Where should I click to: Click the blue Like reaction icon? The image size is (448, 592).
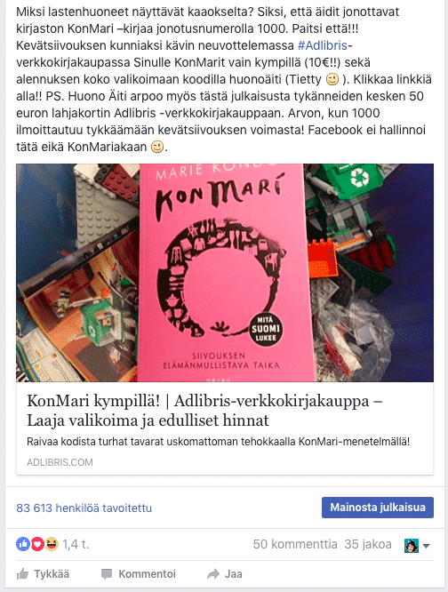[23, 544]
